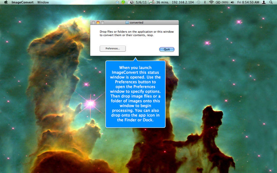Open the Wi-Fi status menu
The height and width of the screenshot is (173, 277).
(x=211, y=2)
